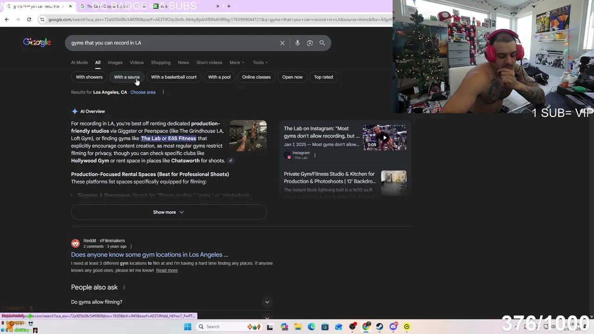The width and height of the screenshot is (594, 334).
Task: Submit search with magnifying glass icon
Action: coord(322,43)
